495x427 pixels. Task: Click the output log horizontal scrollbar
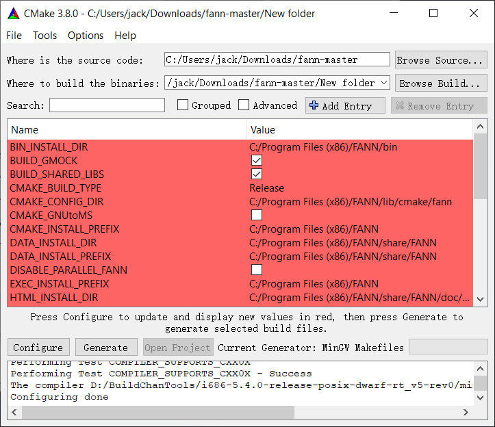coord(157,412)
